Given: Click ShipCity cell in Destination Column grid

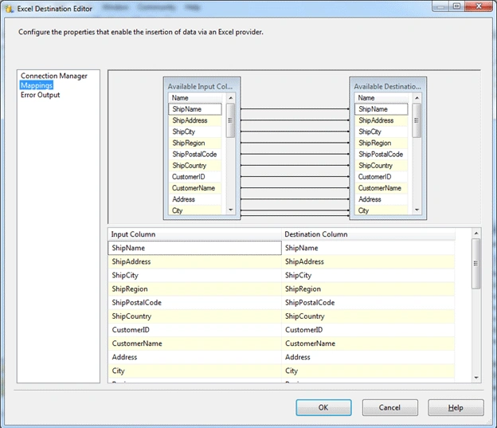Looking at the screenshot, I should (x=368, y=276).
